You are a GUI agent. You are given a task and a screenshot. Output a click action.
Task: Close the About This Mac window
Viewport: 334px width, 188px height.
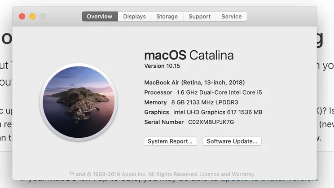[22, 17]
